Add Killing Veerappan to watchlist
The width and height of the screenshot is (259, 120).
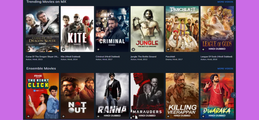click(168, 116)
